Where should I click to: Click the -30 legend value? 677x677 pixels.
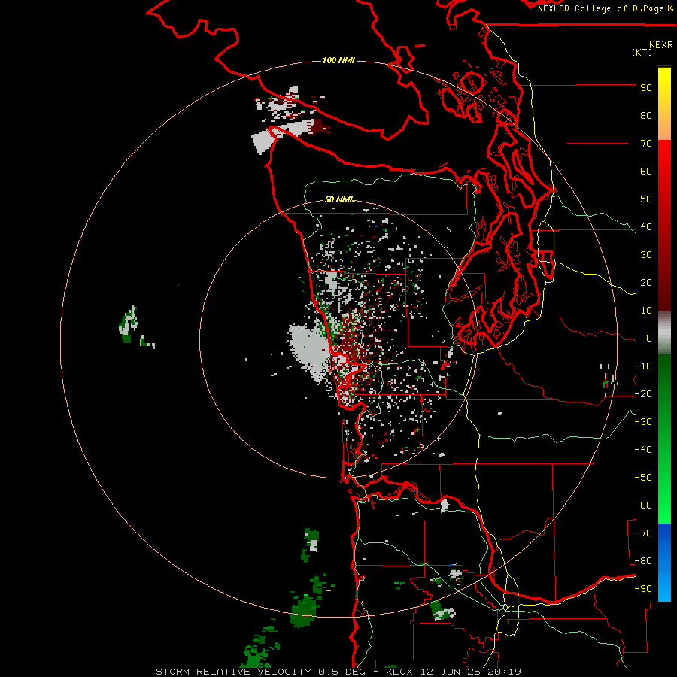point(643,422)
